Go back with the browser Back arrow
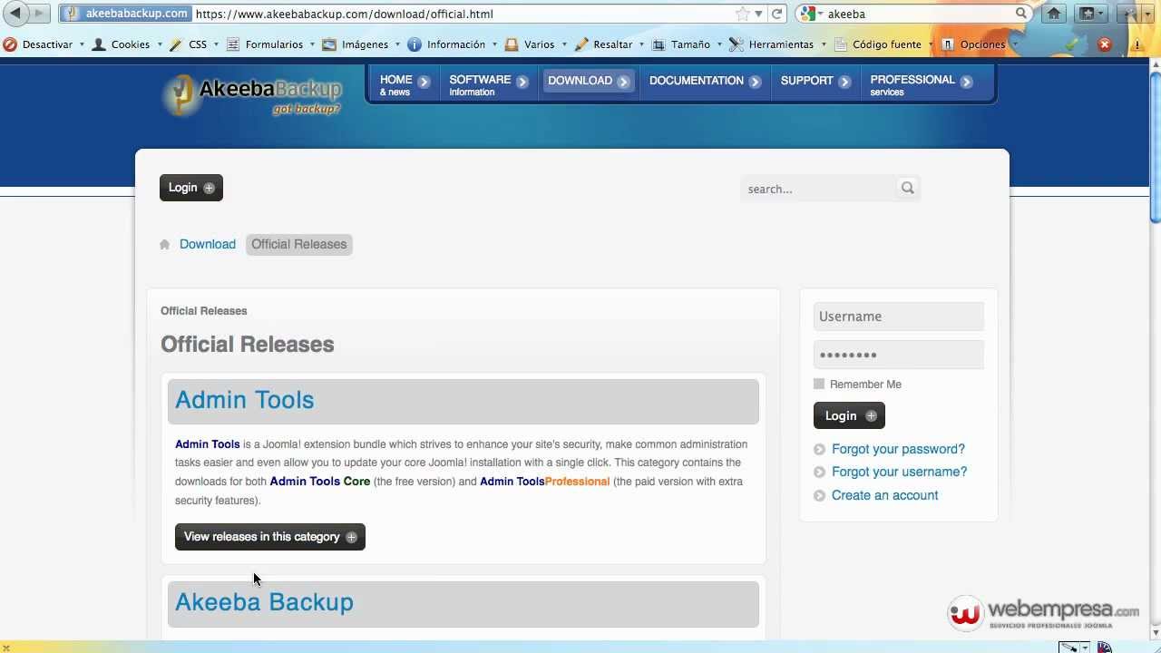This screenshot has height=653, width=1161. pos(15,13)
